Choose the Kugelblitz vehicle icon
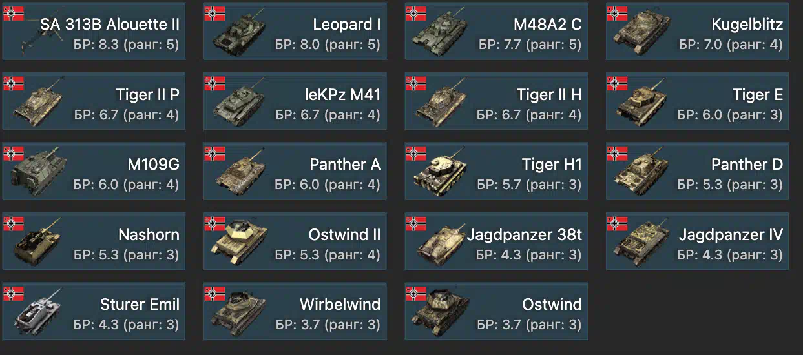 639,34
